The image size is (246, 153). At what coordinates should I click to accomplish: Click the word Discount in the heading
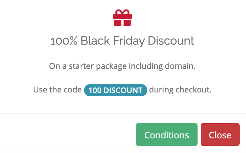click(171, 41)
